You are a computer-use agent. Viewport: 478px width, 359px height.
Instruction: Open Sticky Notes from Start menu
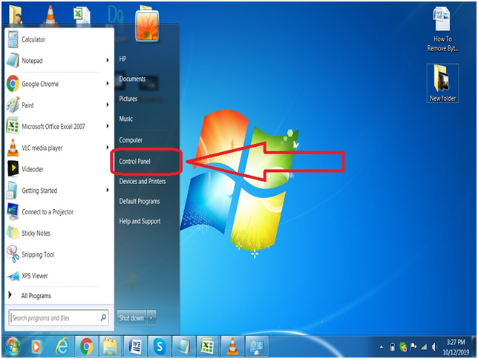tap(58, 233)
